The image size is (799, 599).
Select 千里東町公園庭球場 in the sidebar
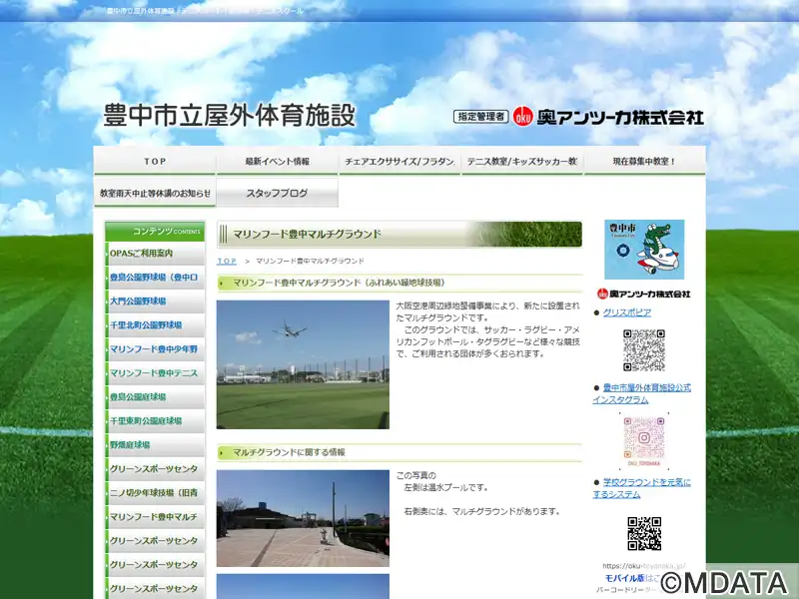click(155, 420)
